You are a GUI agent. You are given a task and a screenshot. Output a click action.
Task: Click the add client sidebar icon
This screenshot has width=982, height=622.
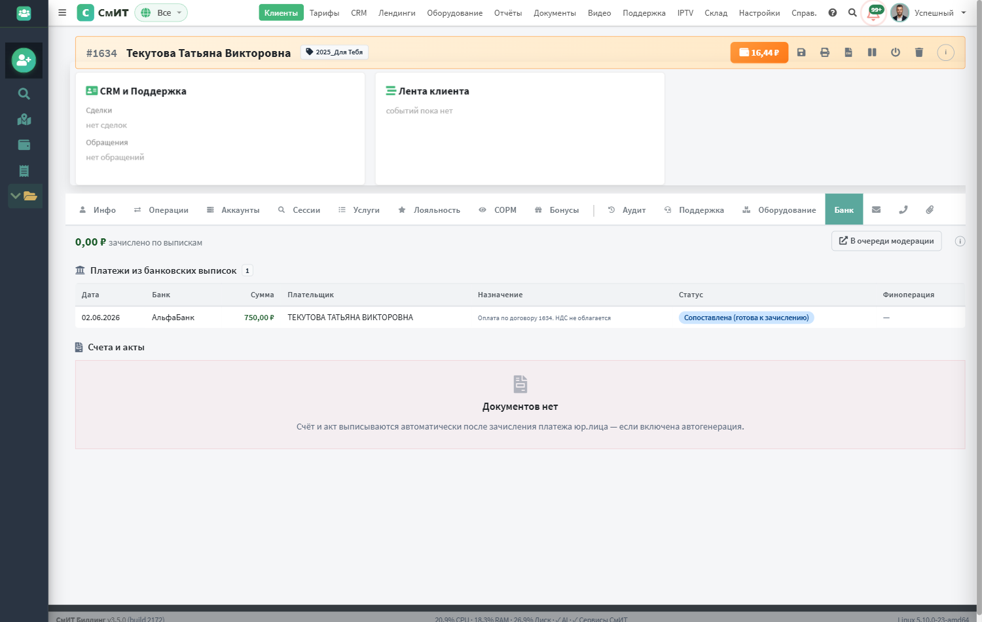point(24,60)
